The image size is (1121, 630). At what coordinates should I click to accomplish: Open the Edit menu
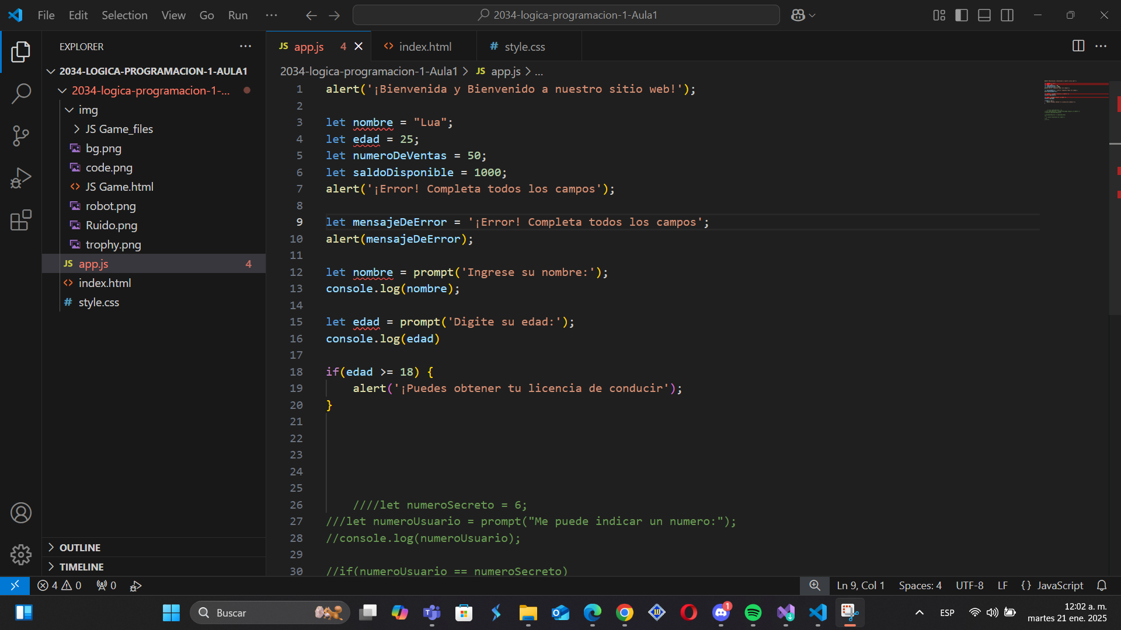[78, 15]
